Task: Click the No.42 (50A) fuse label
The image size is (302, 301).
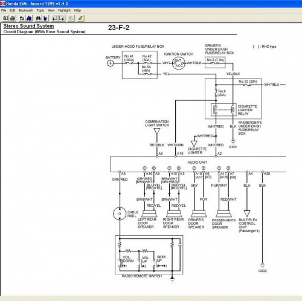Action: 147,58
